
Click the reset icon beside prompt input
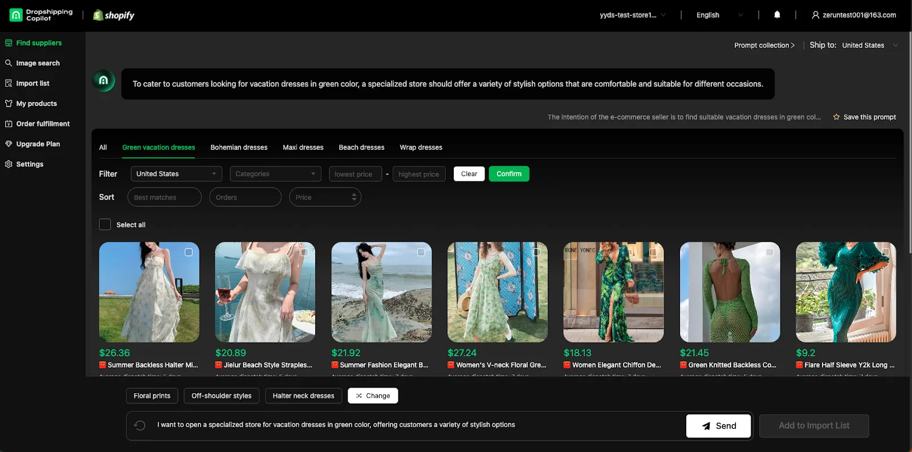140,425
